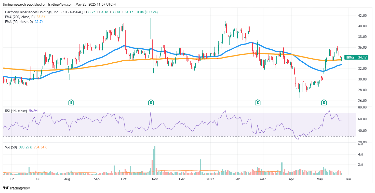Click the RSI value 56.94
The height and width of the screenshot is (193, 375).
coord(34,111)
